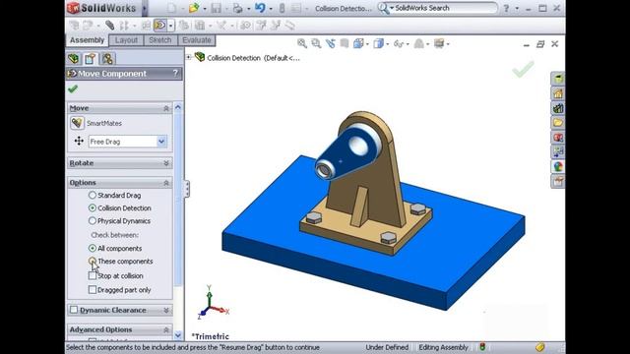Click the SmartMates icon
The width and height of the screenshot is (630, 354).
(x=77, y=123)
